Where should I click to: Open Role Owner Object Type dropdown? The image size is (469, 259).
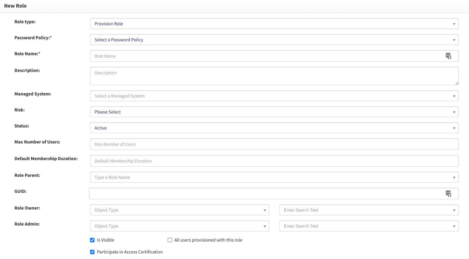(179, 210)
